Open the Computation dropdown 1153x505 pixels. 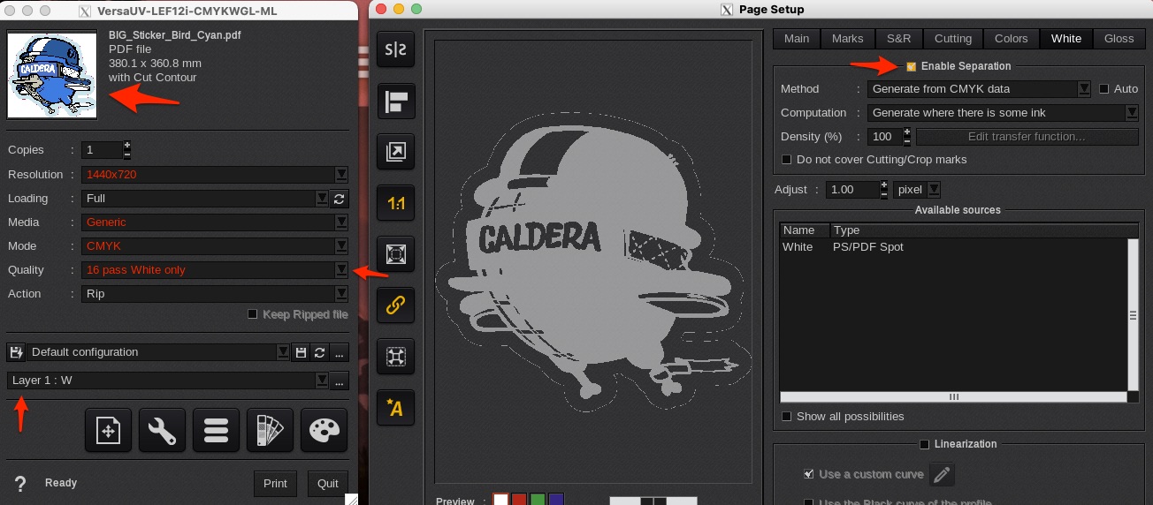click(1131, 113)
